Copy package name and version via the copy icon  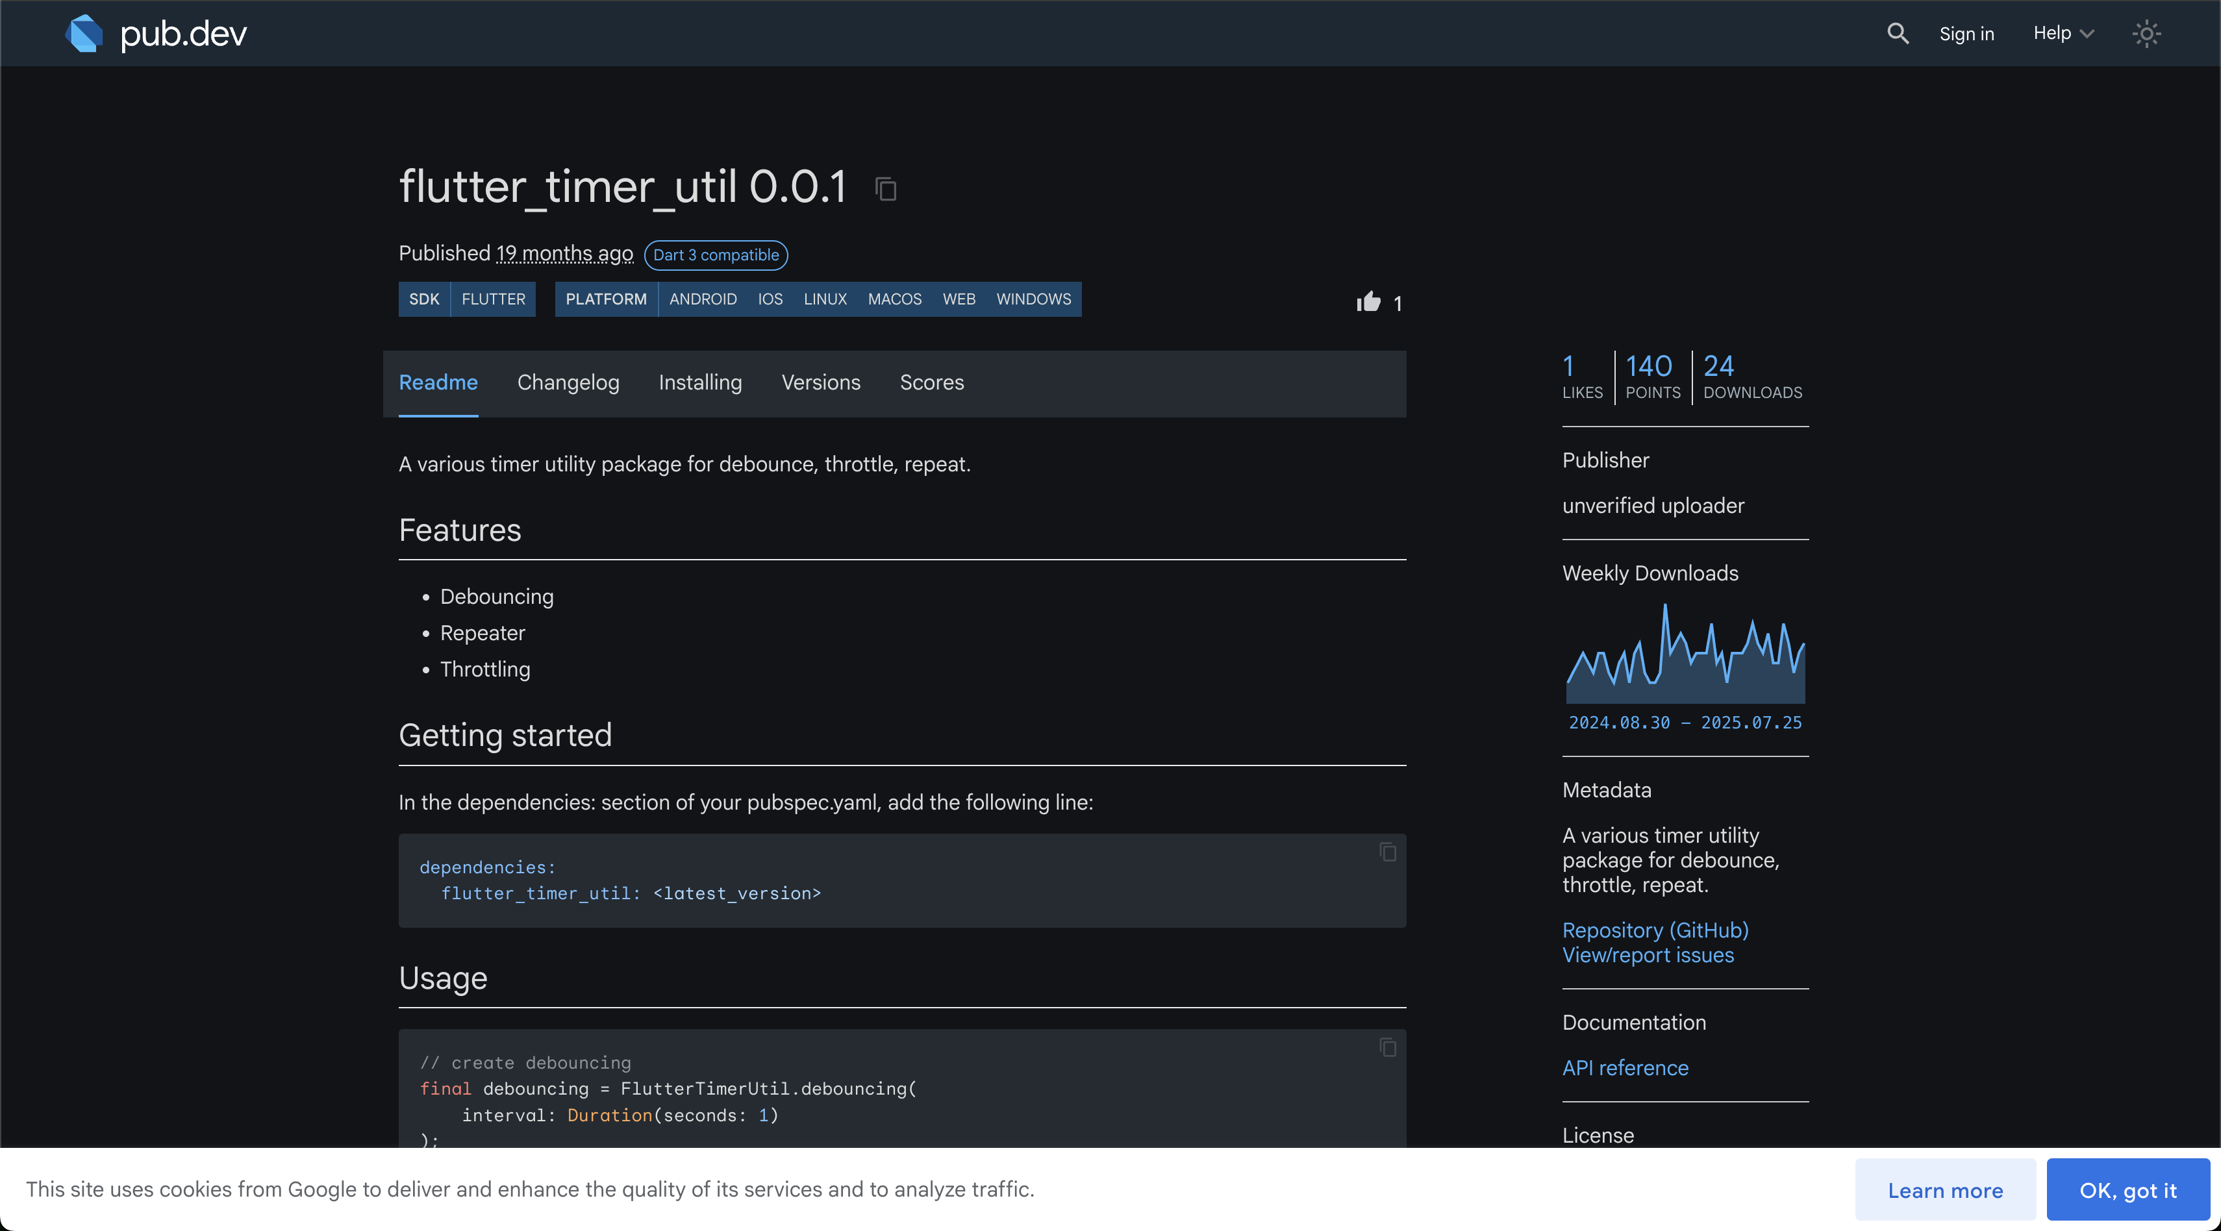coord(885,189)
